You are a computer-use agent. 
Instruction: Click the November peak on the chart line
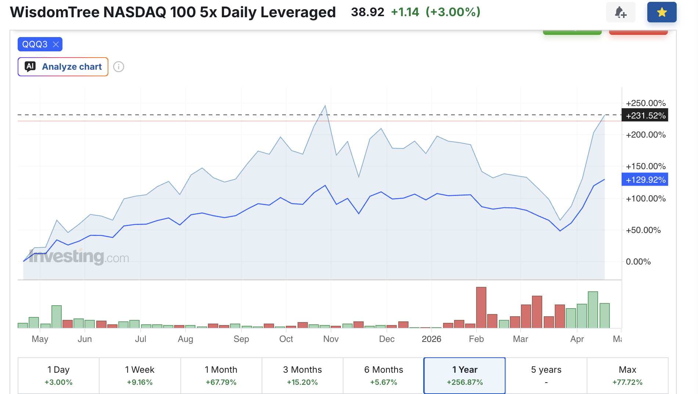tap(325, 106)
